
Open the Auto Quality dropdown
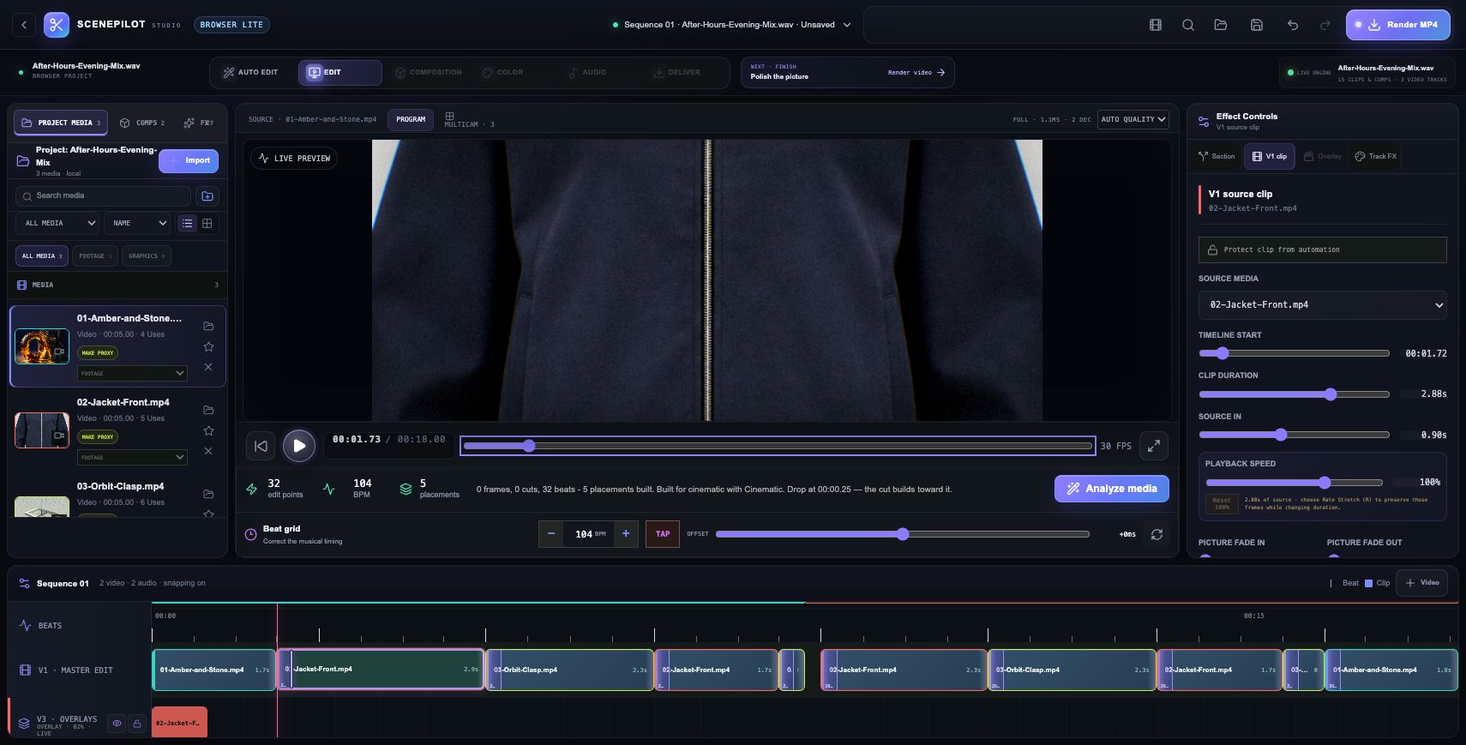point(1133,119)
